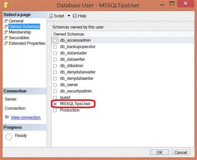The width and height of the screenshot is (197, 160).
Task: Check the db_accessadmin schema checkbox
Action: 55,40
